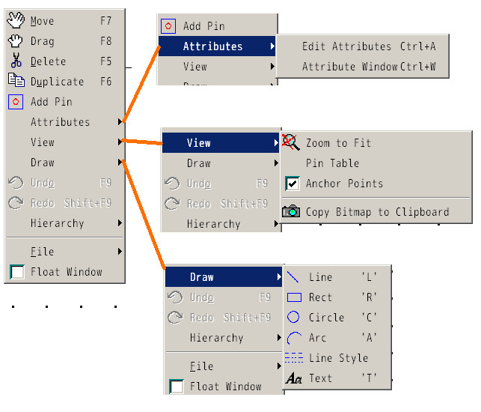The image size is (481, 412).
Task: Select Line Style in the Draw submenu
Action: point(338,358)
